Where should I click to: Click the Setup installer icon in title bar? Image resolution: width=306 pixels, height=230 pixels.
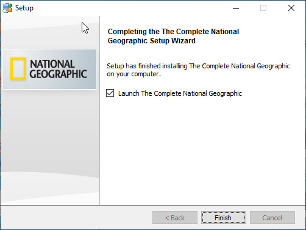pyautogui.click(x=7, y=8)
